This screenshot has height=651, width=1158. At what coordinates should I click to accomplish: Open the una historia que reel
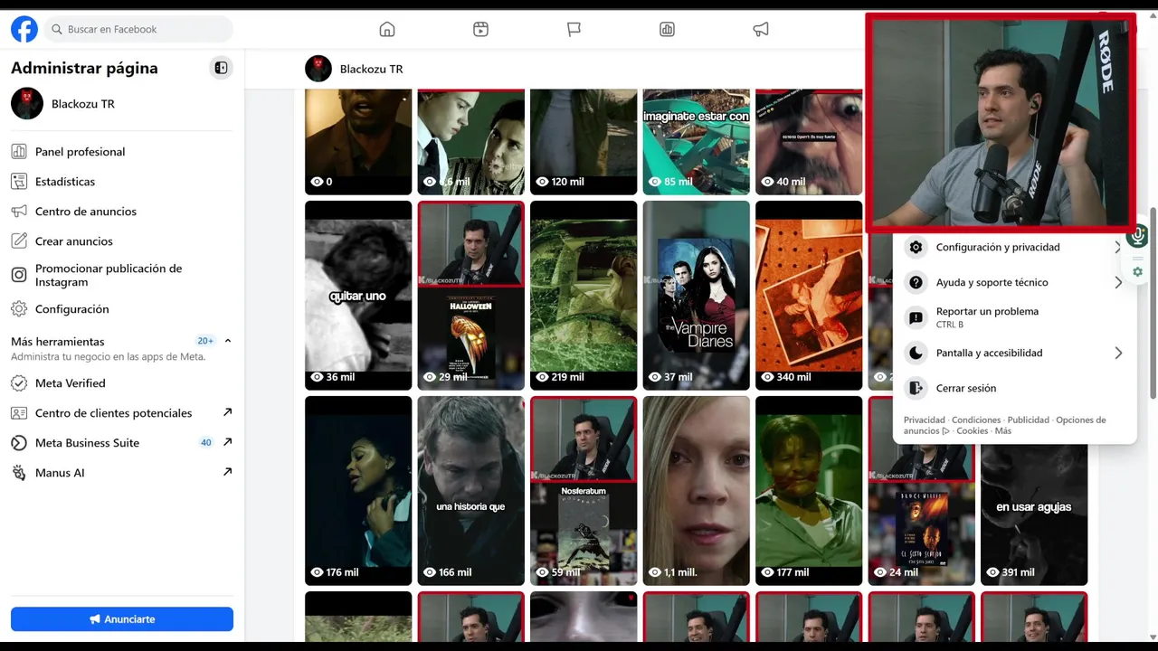coord(470,491)
